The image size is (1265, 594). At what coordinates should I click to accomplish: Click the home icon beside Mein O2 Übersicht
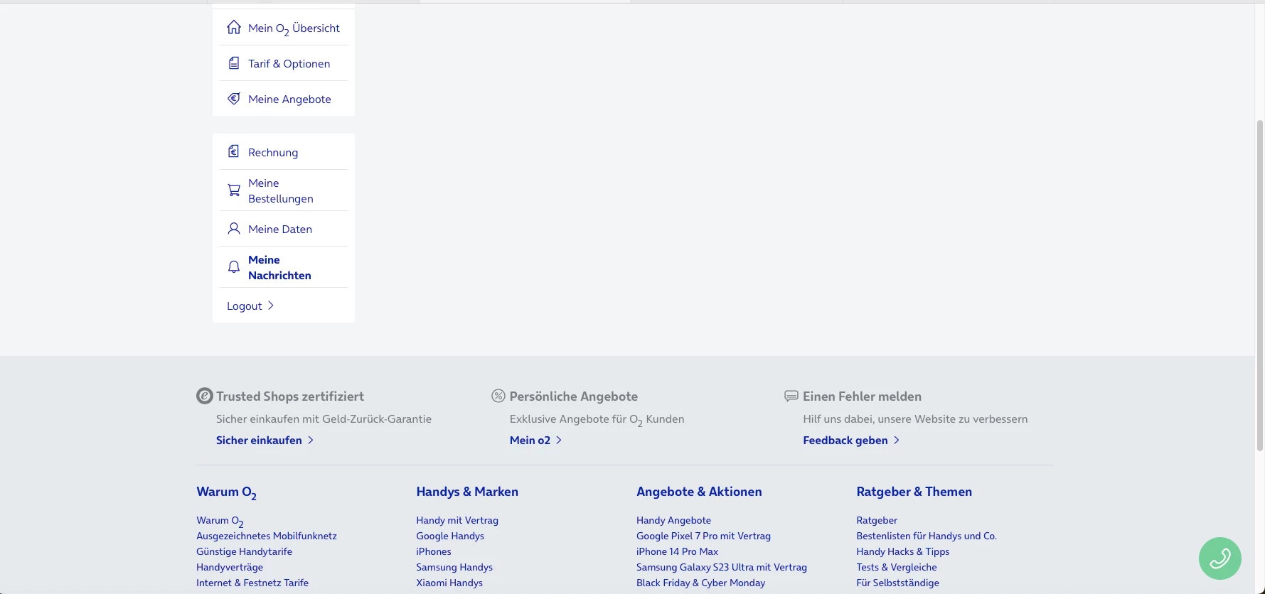point(234,28)
